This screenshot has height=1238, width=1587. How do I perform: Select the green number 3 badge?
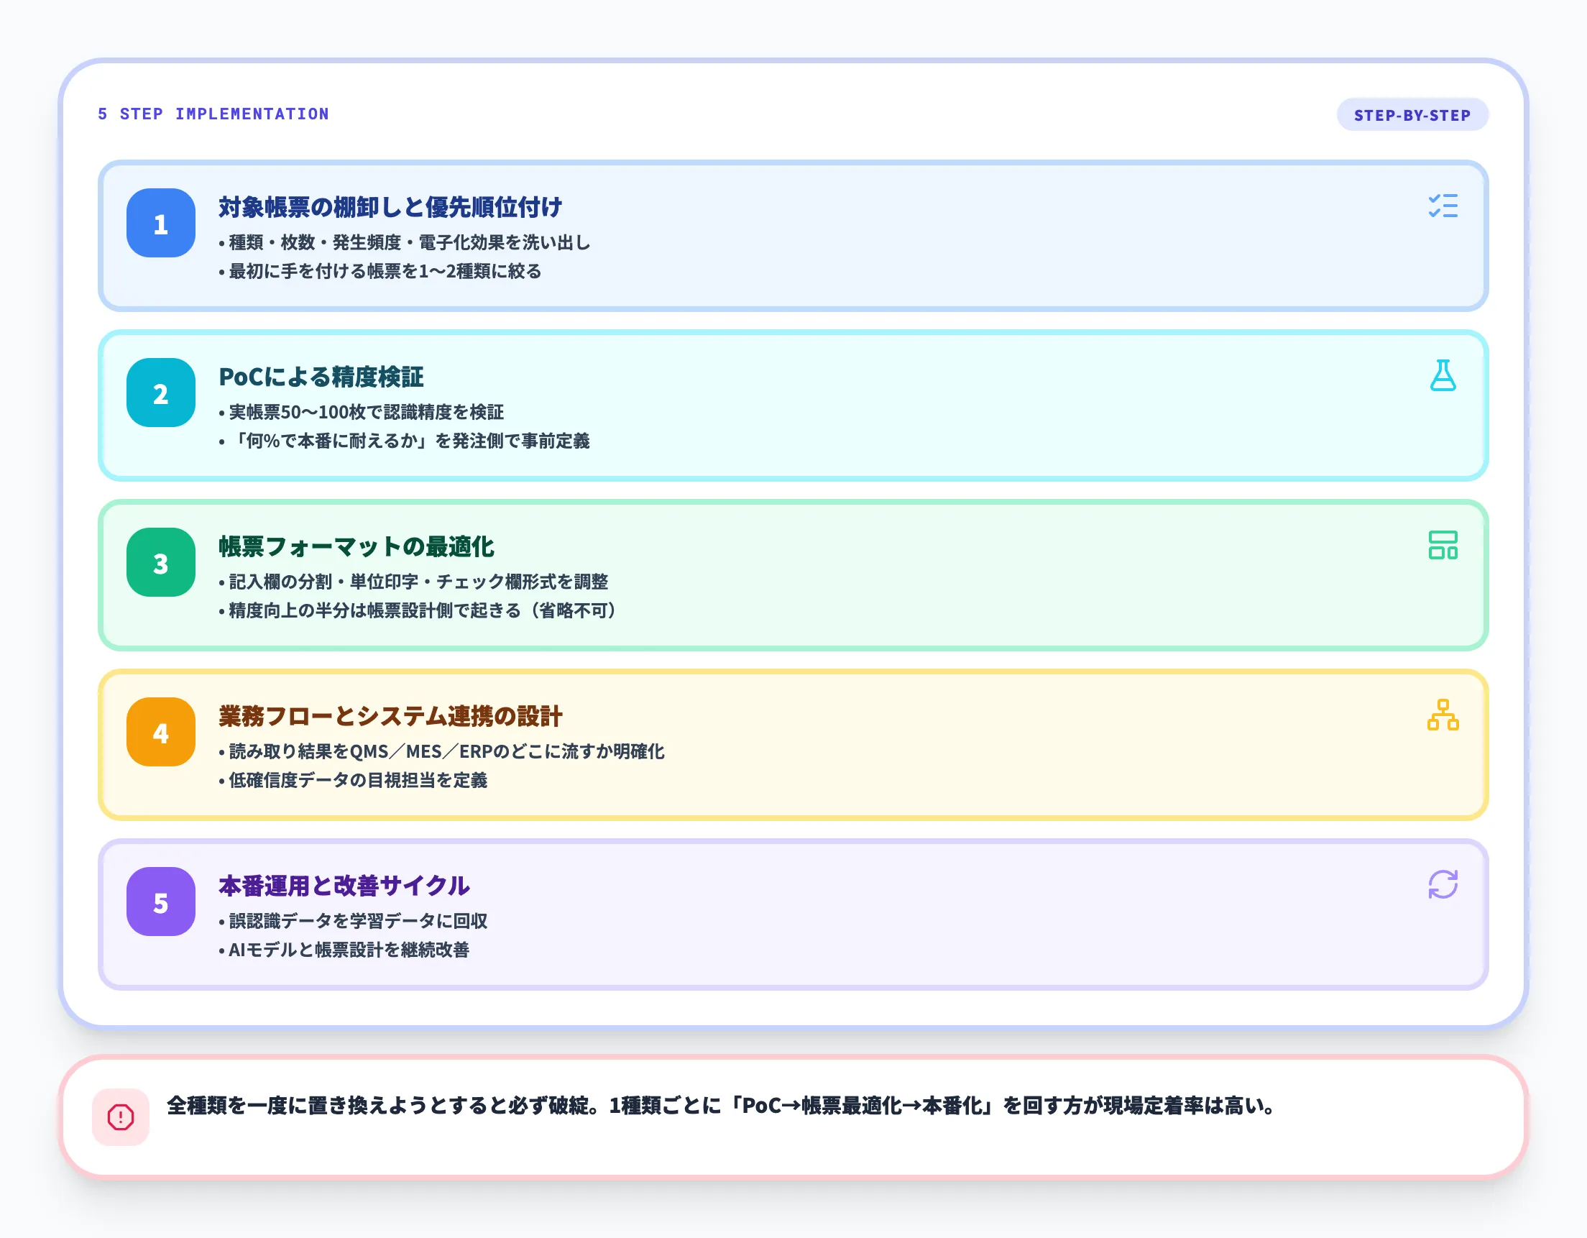[x=160, y=562]
